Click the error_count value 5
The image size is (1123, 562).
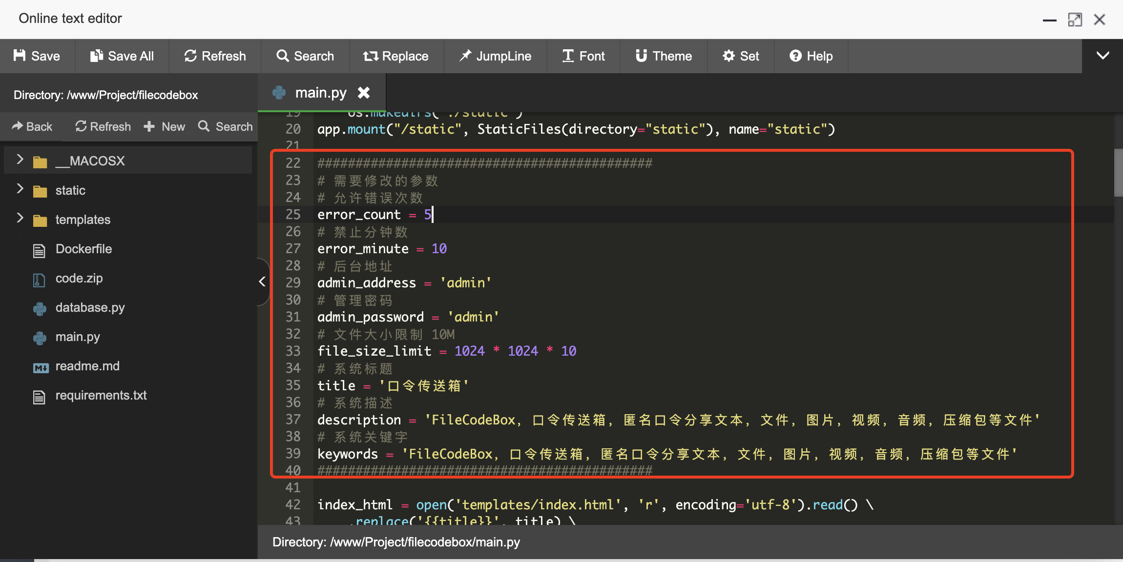click(428, 215)
